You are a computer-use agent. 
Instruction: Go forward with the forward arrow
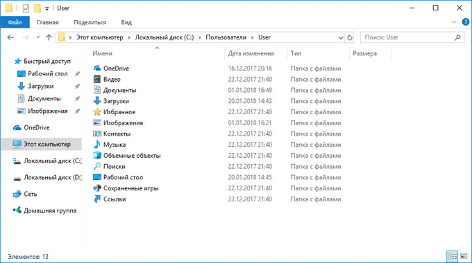click(x=26, y=37)
